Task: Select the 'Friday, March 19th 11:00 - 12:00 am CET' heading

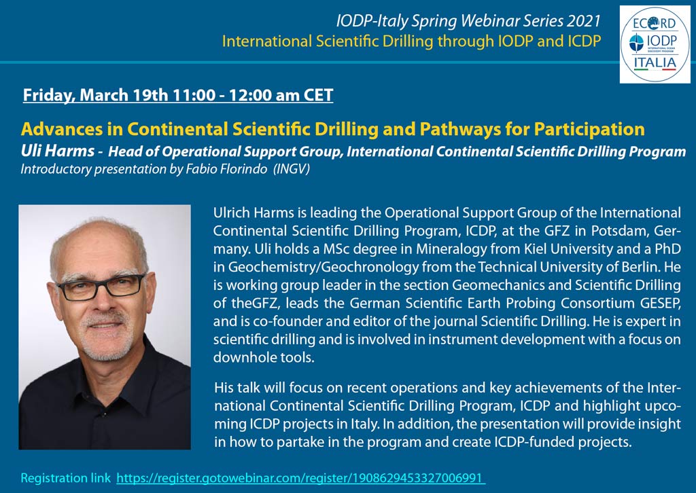Action: (x=178, y=95)
